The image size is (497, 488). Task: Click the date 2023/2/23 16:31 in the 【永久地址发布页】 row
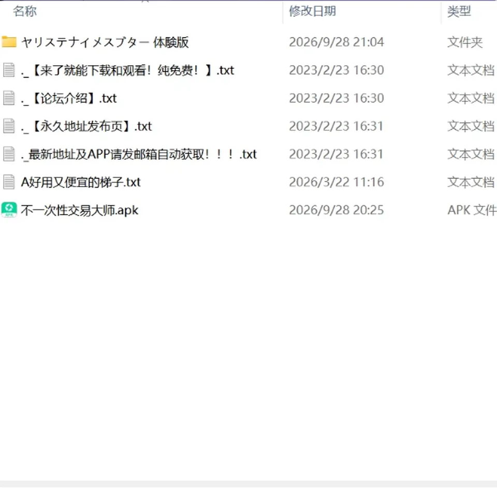pos(336,126)
